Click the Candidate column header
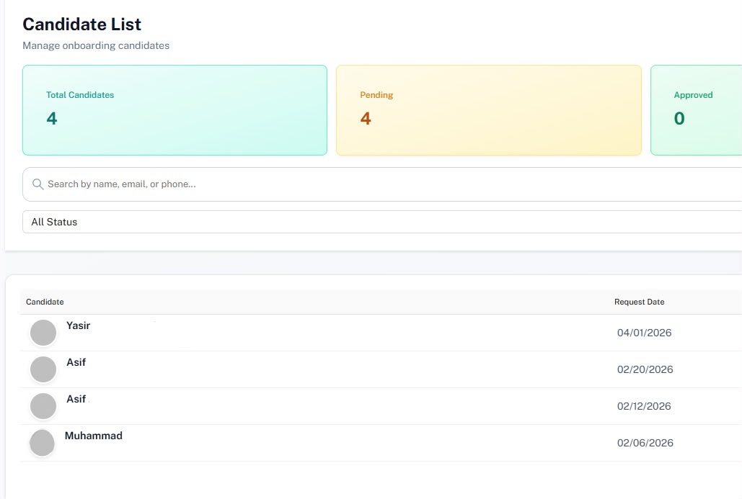This screenshot has height=499, width=742. (45, 302)
